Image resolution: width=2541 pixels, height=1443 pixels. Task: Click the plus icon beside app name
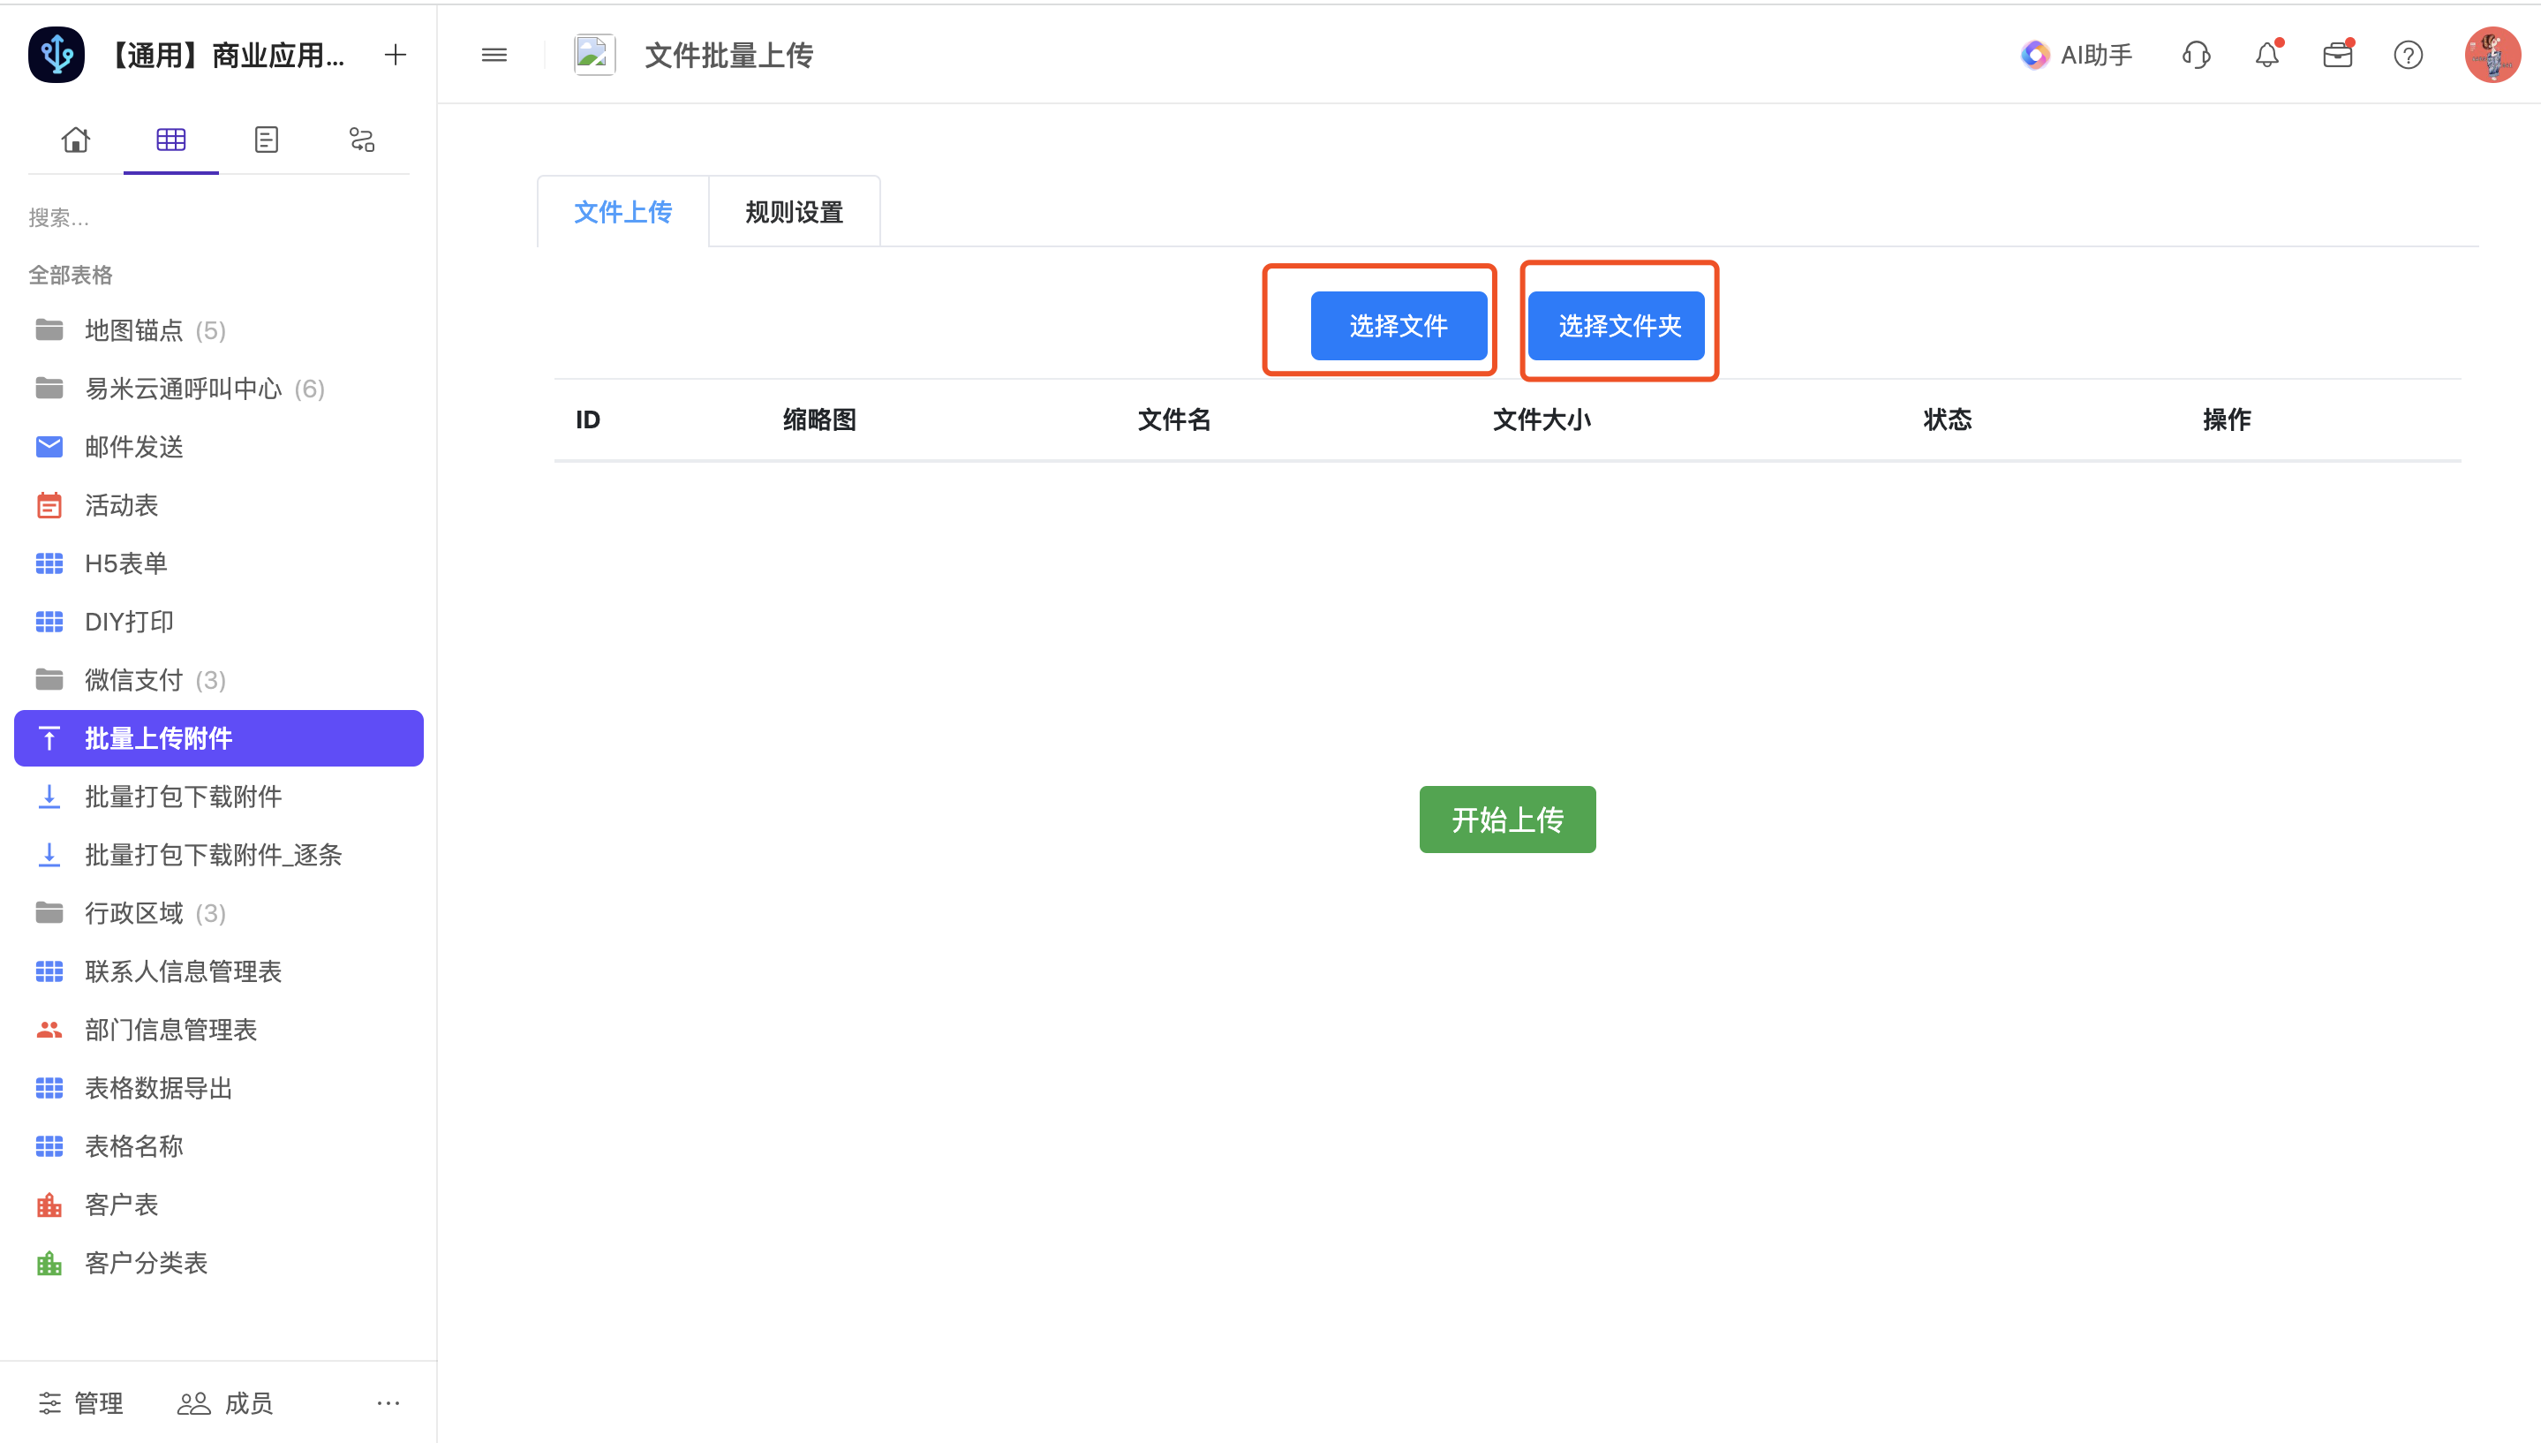pos(396,55)
